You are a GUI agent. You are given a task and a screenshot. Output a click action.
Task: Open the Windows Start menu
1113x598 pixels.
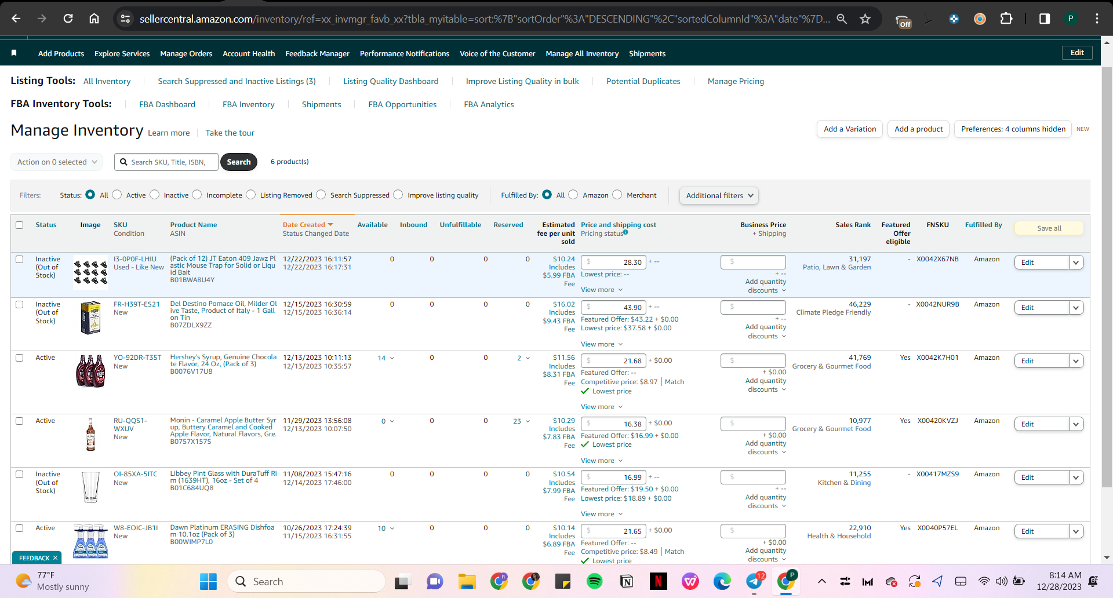coord(208,581)
